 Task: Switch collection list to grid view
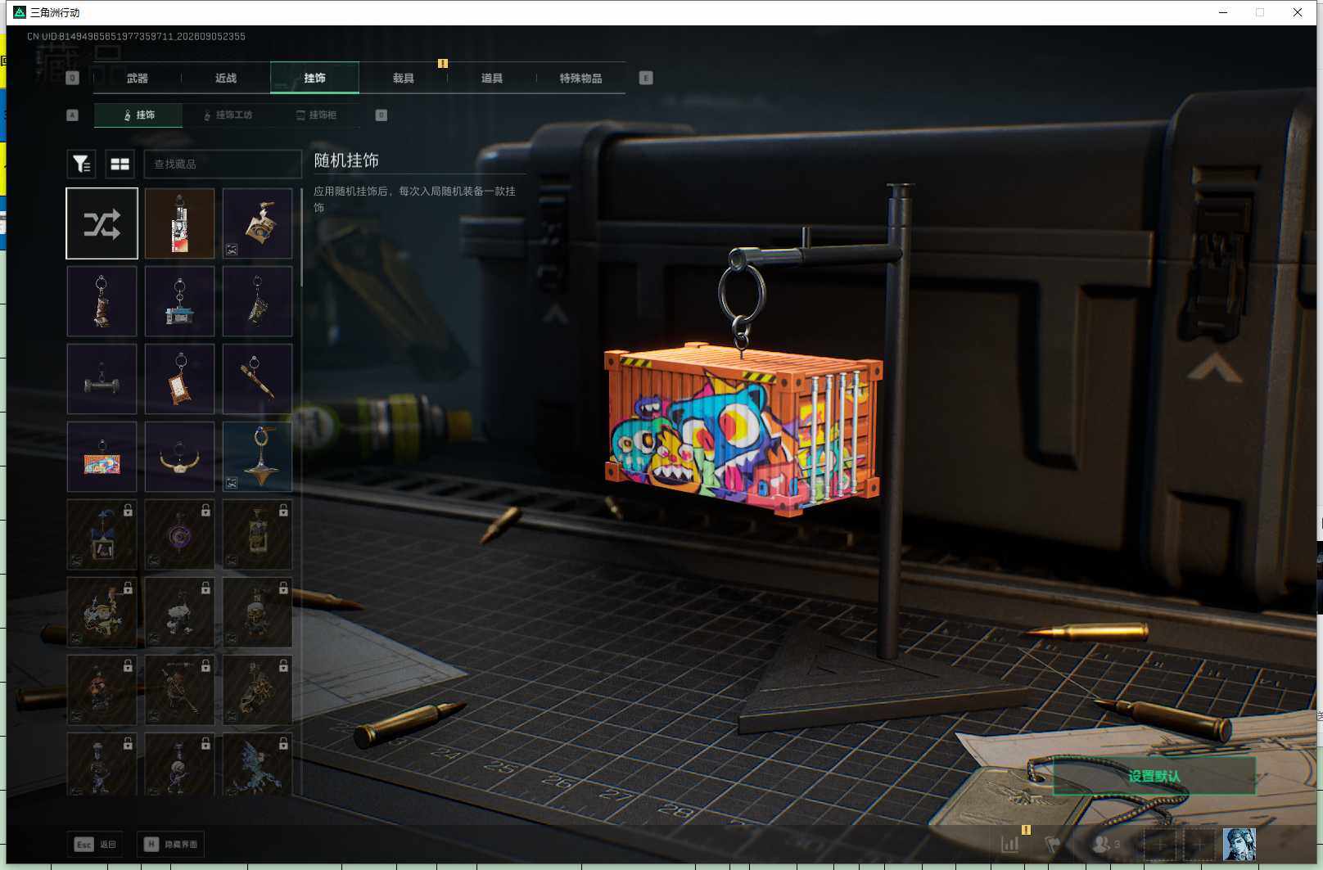pos(120,165)
